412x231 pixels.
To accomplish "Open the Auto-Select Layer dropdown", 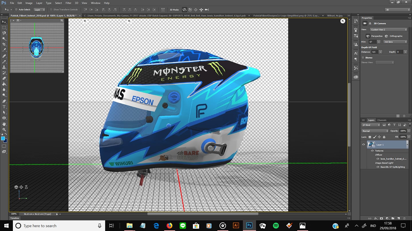I will click(x=39, y=10).
